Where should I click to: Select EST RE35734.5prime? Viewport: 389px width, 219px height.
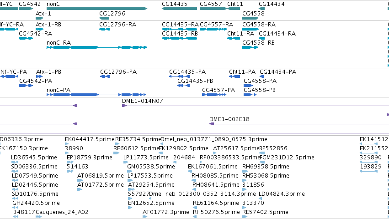pos(138,139)
